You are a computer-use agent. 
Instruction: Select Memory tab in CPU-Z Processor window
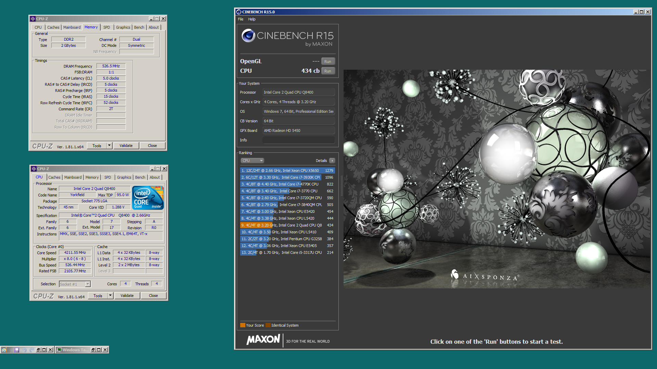pos(92,177)
